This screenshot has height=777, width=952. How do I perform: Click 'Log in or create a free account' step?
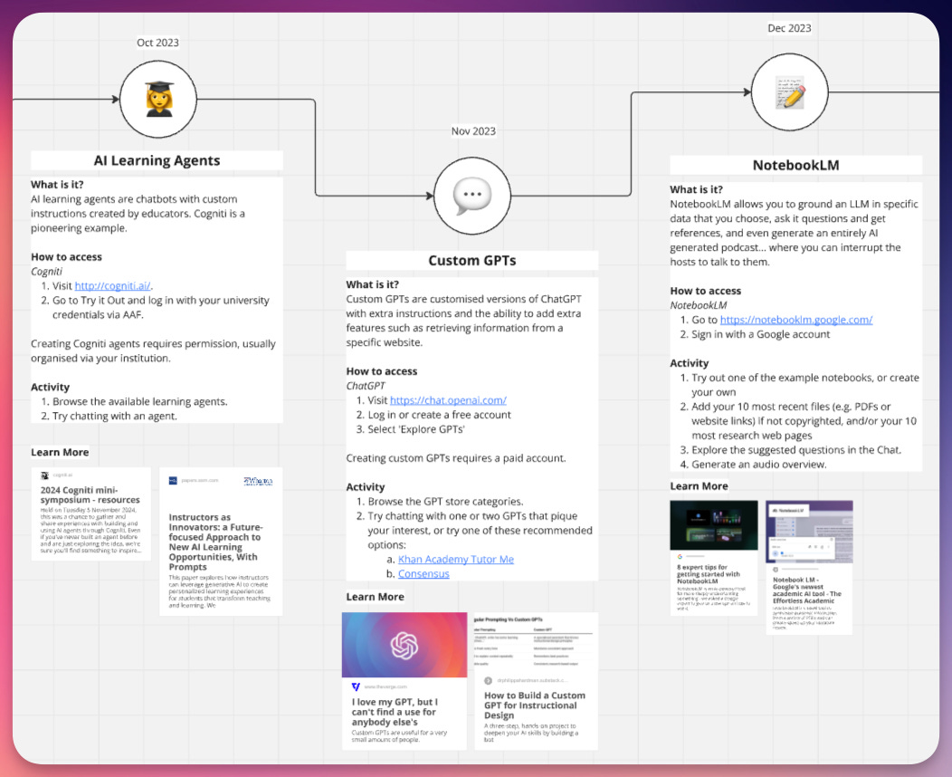tap(439, 415)
